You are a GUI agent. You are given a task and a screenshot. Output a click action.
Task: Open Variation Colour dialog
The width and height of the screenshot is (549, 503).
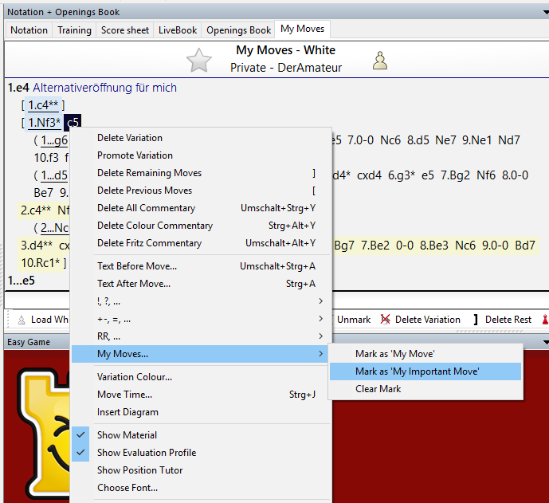134,377
